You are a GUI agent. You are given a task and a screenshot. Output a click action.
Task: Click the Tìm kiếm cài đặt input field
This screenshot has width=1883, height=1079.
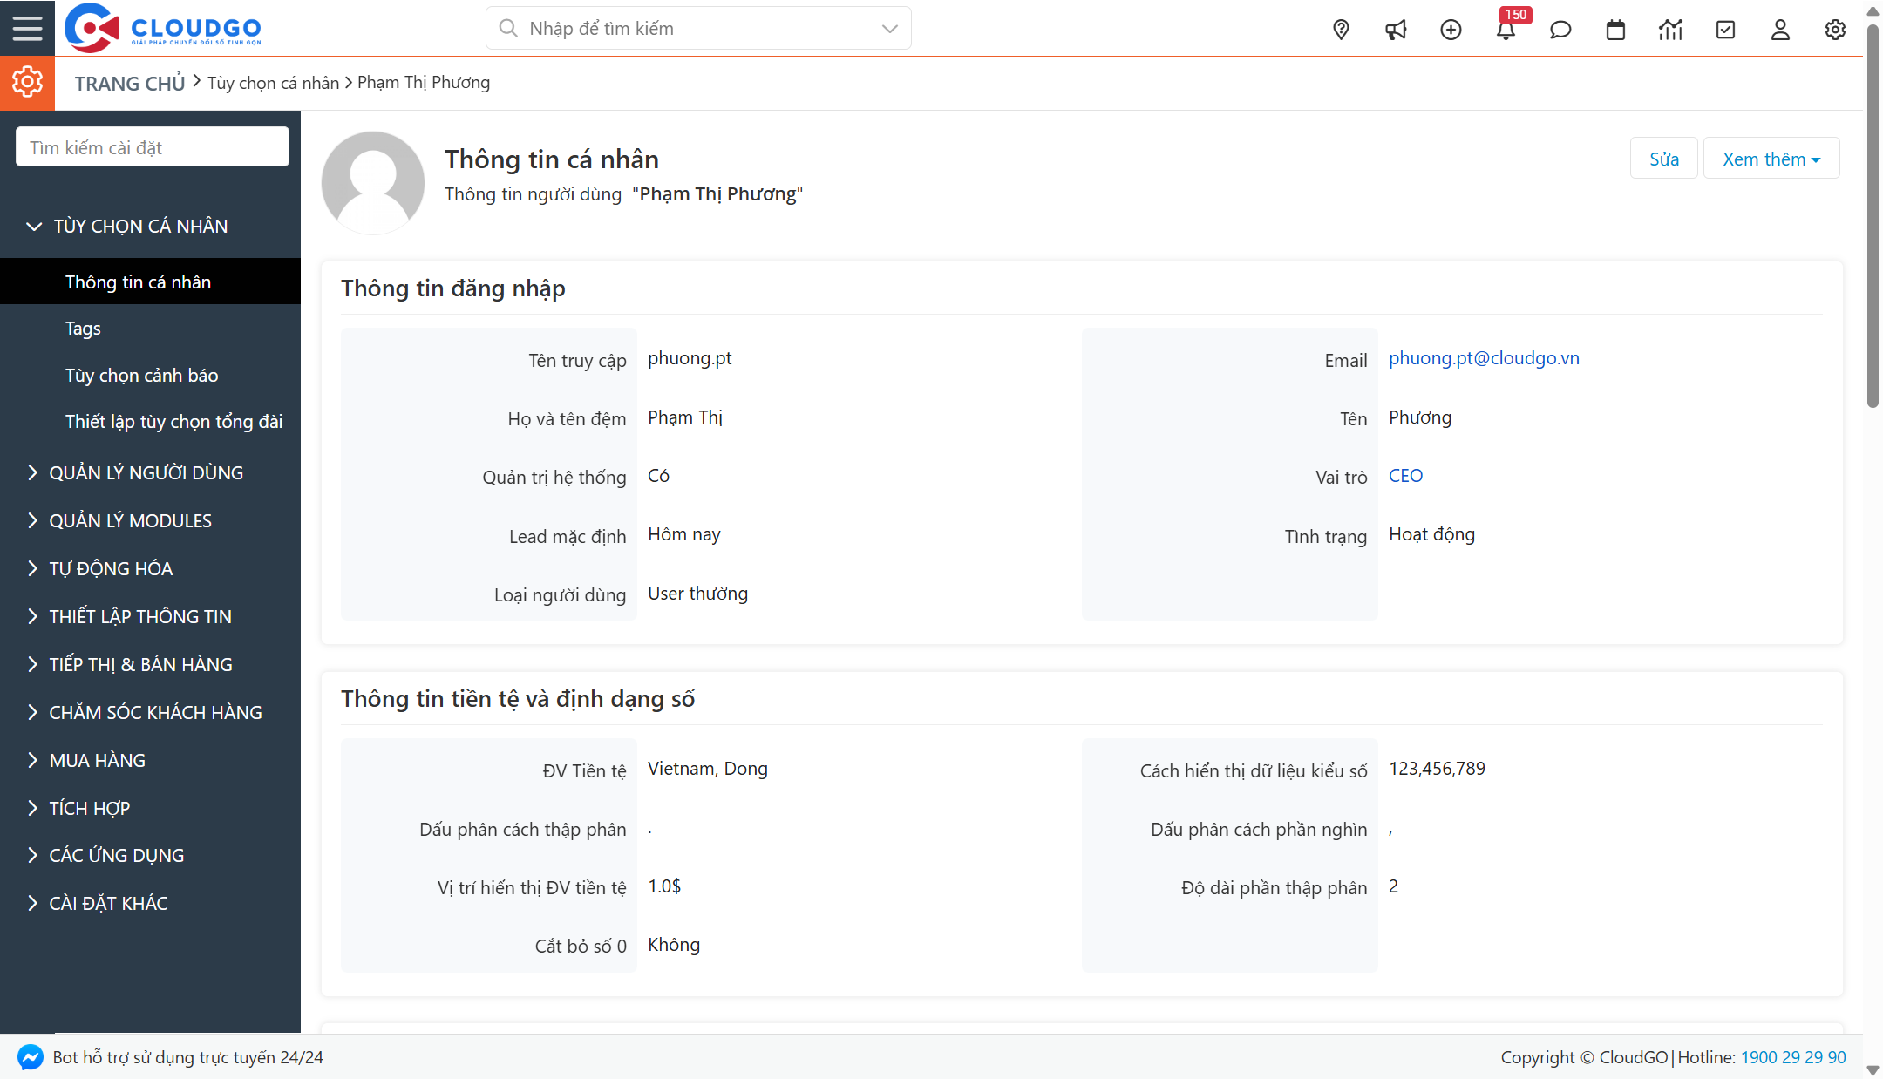click(152, 146)
